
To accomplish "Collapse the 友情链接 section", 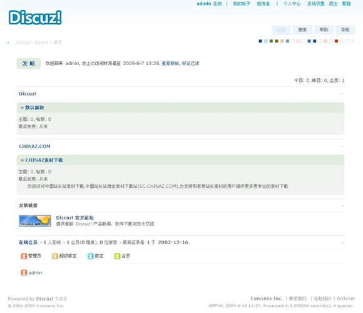I will click(342, 206).
